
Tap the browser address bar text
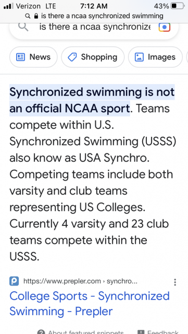pyautogui.click(x=102, y=16)
